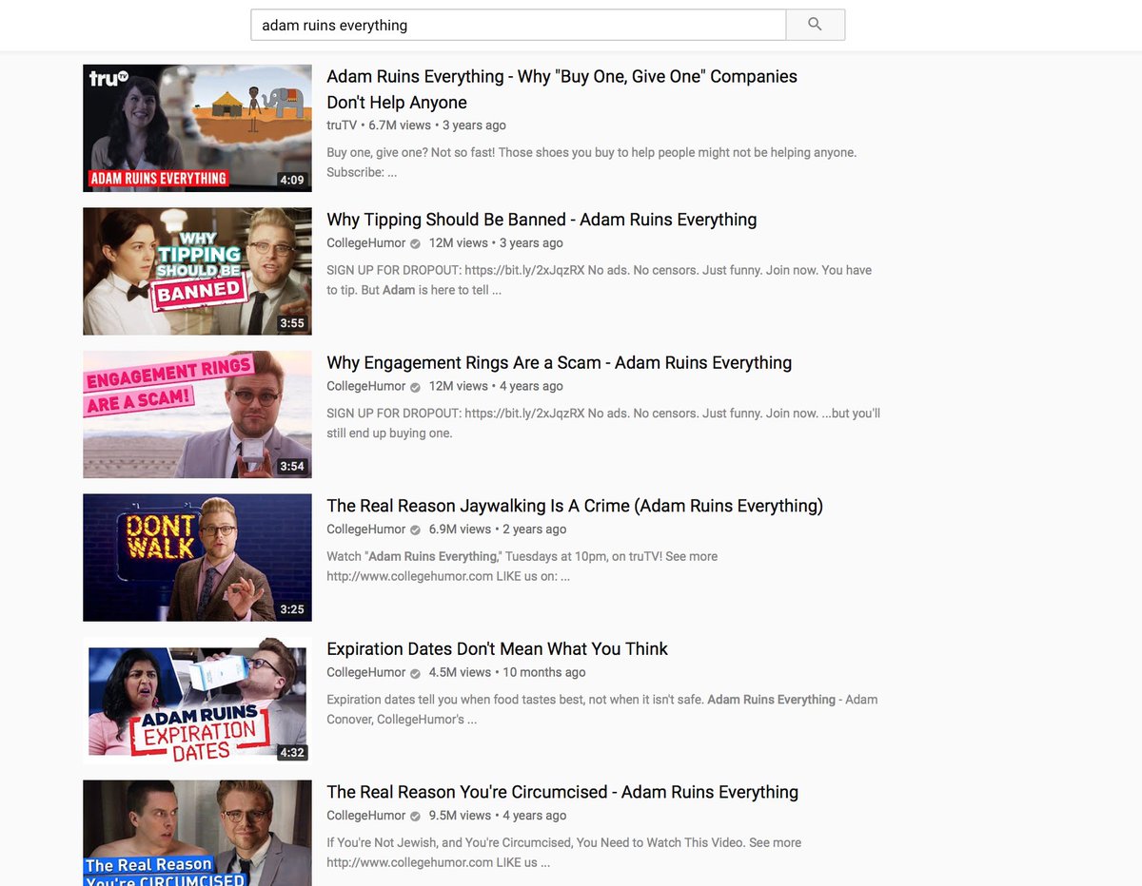Visit CollegeHumor channel on the jaywalking video
Screen dimensions: 1142x886
tap(366, 530)
